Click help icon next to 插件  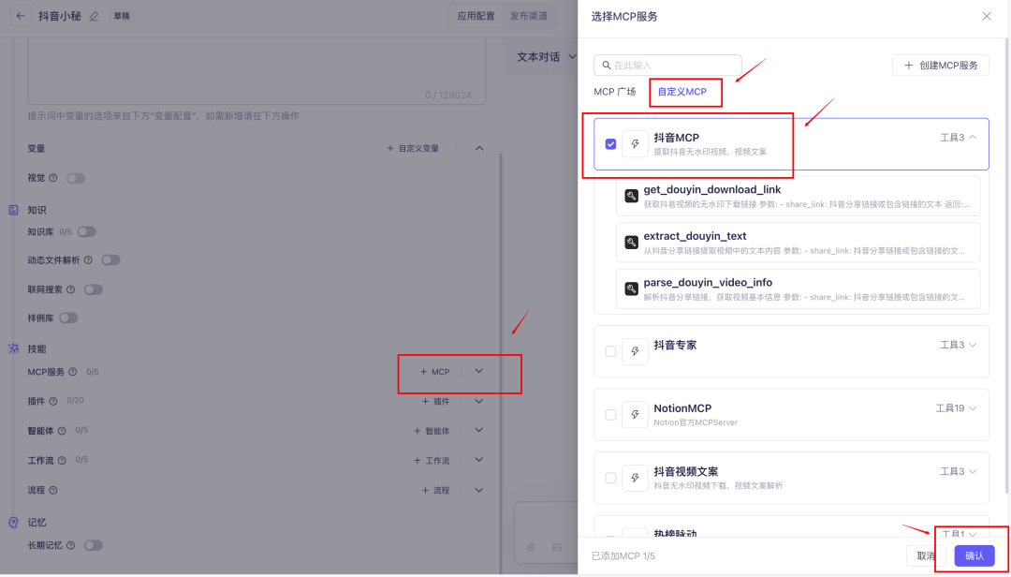coord(52,401)
